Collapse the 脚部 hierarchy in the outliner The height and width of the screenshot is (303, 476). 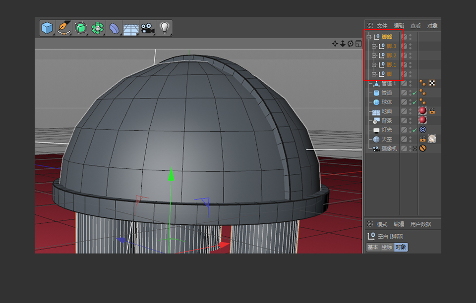[x=368, y=37]
